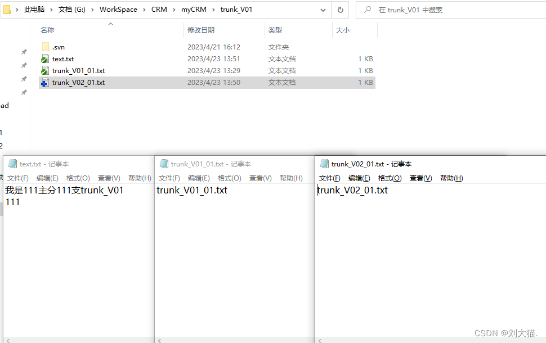Go to 文档 (G:) in breadcrumb
This screenshot has height=343, width=546.
[x=71, y=10]
